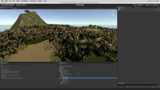Select the Rotate tool in toolbar

7,5
